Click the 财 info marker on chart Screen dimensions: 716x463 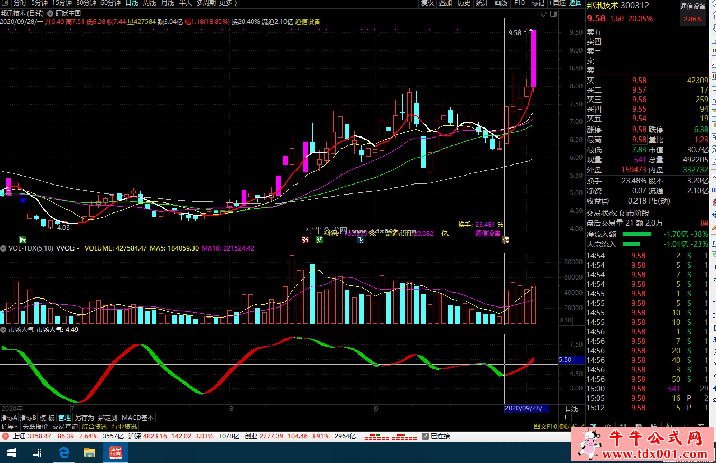tap(361, 240)
